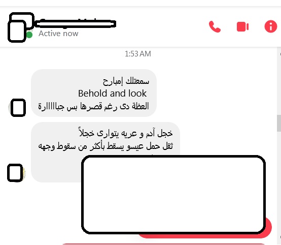Click the vertical scrollbar thumb on the right edge
Viewport: 281px width, 245px height.
coord(279,123)
